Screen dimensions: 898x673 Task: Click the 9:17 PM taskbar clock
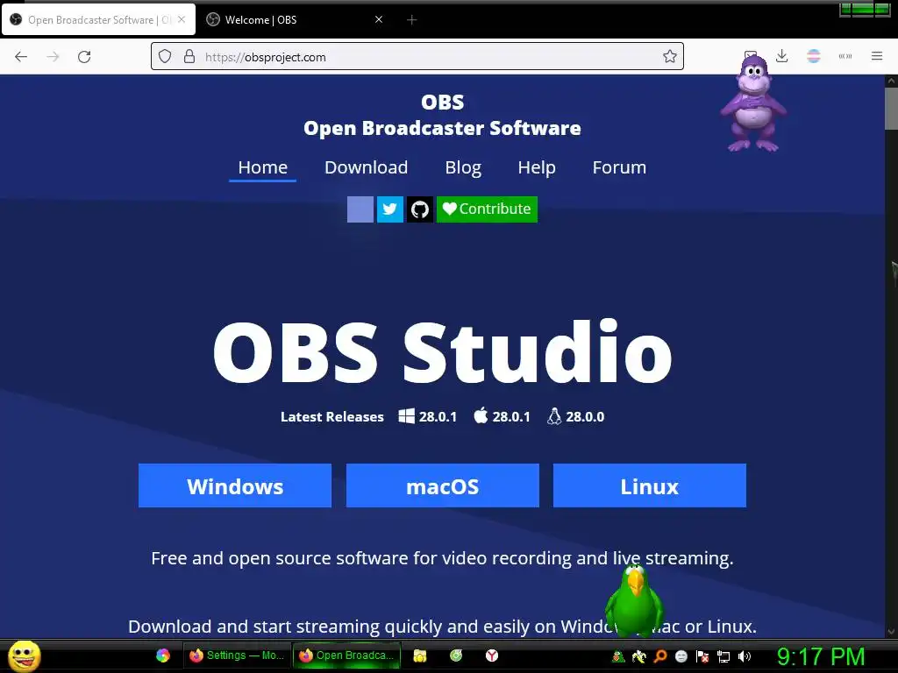coord(821,656)
